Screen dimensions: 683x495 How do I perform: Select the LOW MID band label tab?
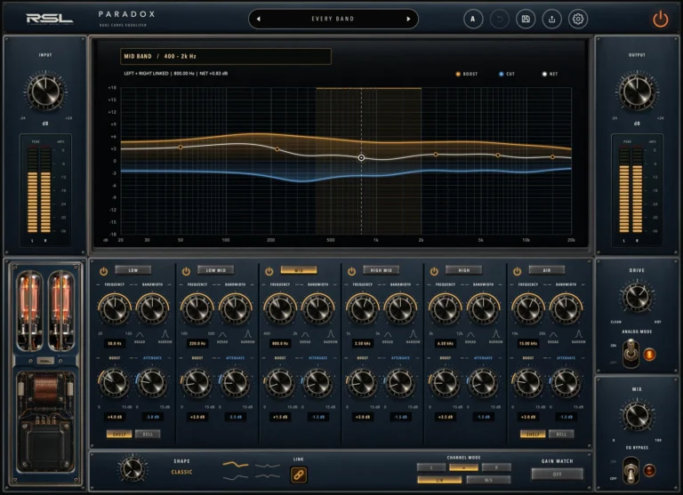(x=216, y=270)
